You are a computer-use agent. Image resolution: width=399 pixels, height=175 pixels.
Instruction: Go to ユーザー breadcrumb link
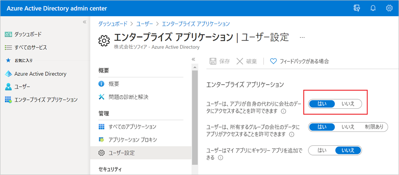tap(145, 24)
